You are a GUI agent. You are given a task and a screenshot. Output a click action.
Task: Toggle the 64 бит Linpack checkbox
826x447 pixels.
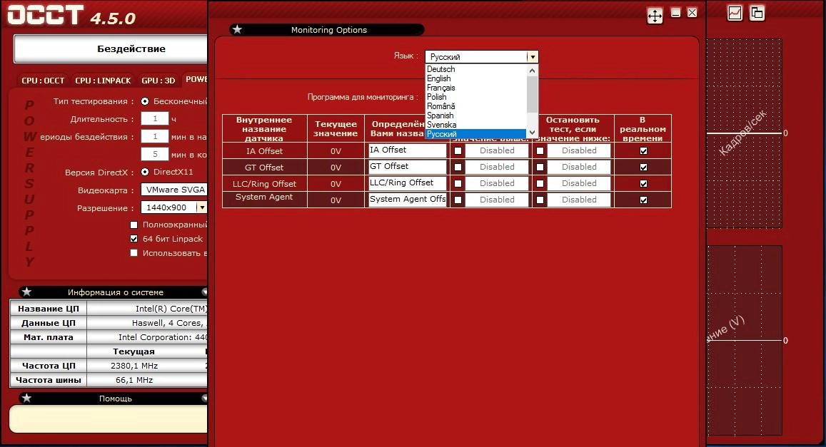tap(134, 238)
